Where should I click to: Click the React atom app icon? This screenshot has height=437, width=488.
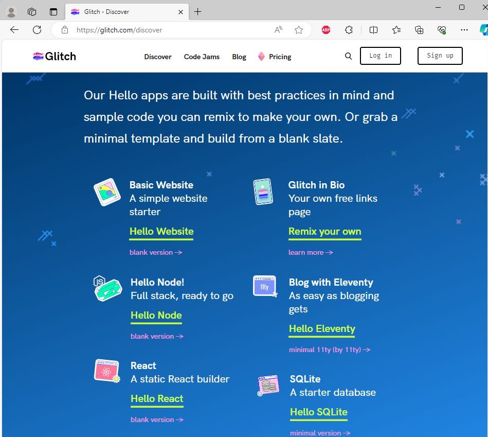(107, 371)
